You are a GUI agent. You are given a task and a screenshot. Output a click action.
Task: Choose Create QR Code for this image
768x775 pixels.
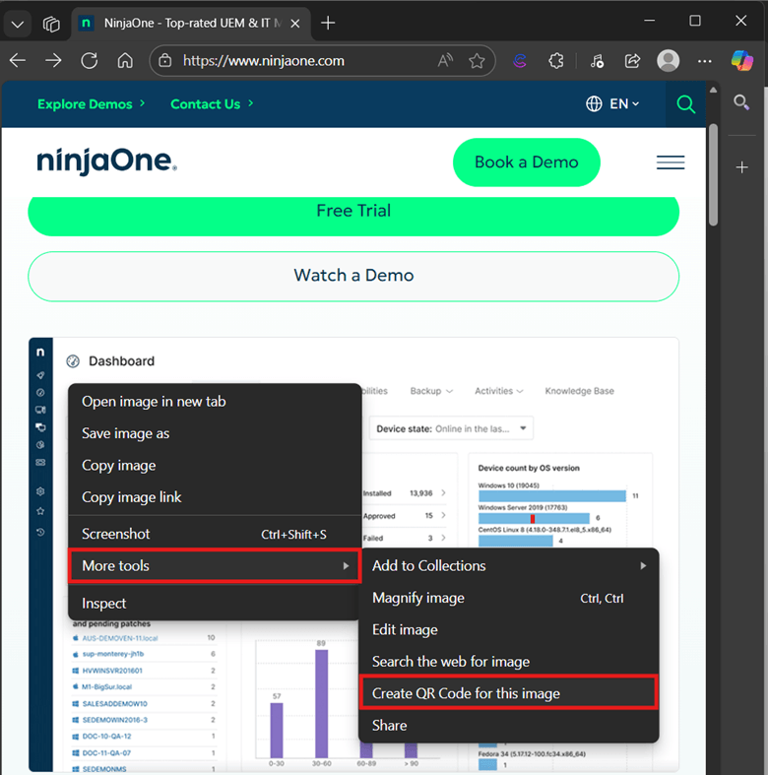(x=508, y=693)
